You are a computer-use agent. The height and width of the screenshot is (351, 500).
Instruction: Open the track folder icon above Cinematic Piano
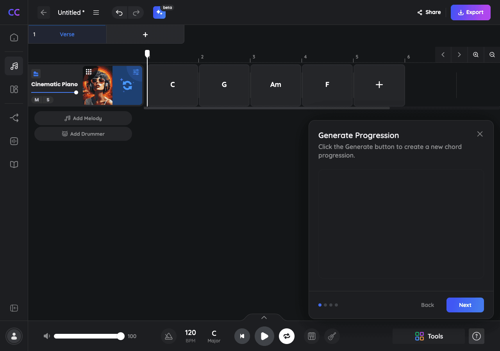[36, 74]
